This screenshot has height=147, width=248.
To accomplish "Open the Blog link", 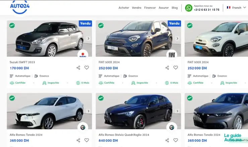I will (175, 8).
